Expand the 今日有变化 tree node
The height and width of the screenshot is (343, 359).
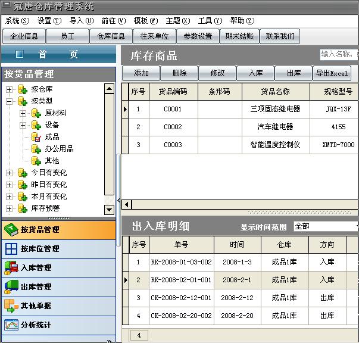(x=9, y=173)
